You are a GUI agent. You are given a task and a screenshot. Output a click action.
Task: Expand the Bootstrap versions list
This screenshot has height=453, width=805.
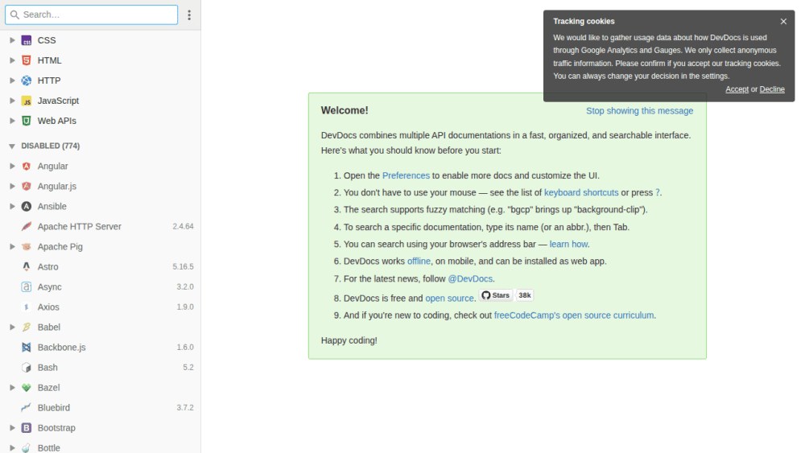point(12,428)
